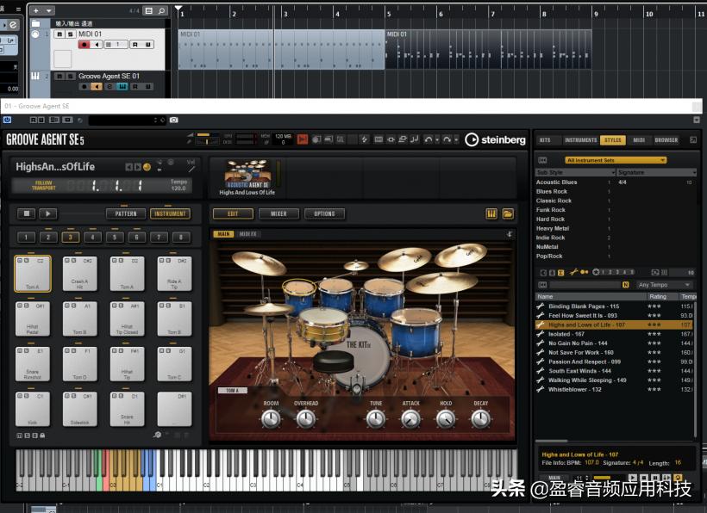Switch to the MIXER tab

pos(278,213)
